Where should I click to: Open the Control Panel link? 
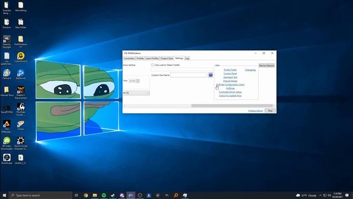[x=230, y=74]
